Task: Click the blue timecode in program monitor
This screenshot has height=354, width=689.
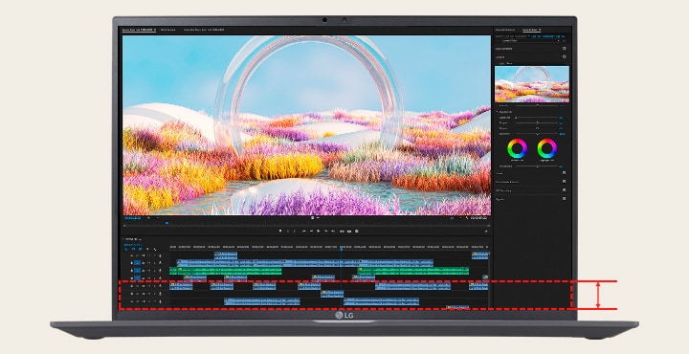Action: (132, 217)
